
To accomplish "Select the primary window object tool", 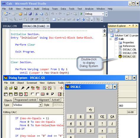I will coord(6,94).
